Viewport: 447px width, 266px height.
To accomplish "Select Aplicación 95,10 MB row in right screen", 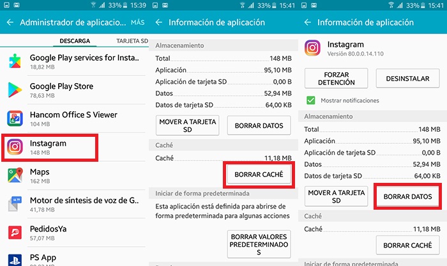I will (x=372, y=141).
